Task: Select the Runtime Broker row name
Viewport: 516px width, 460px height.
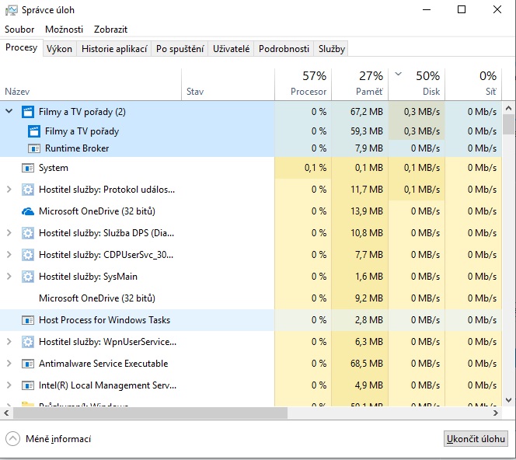Action: click(x=77, y=148)
